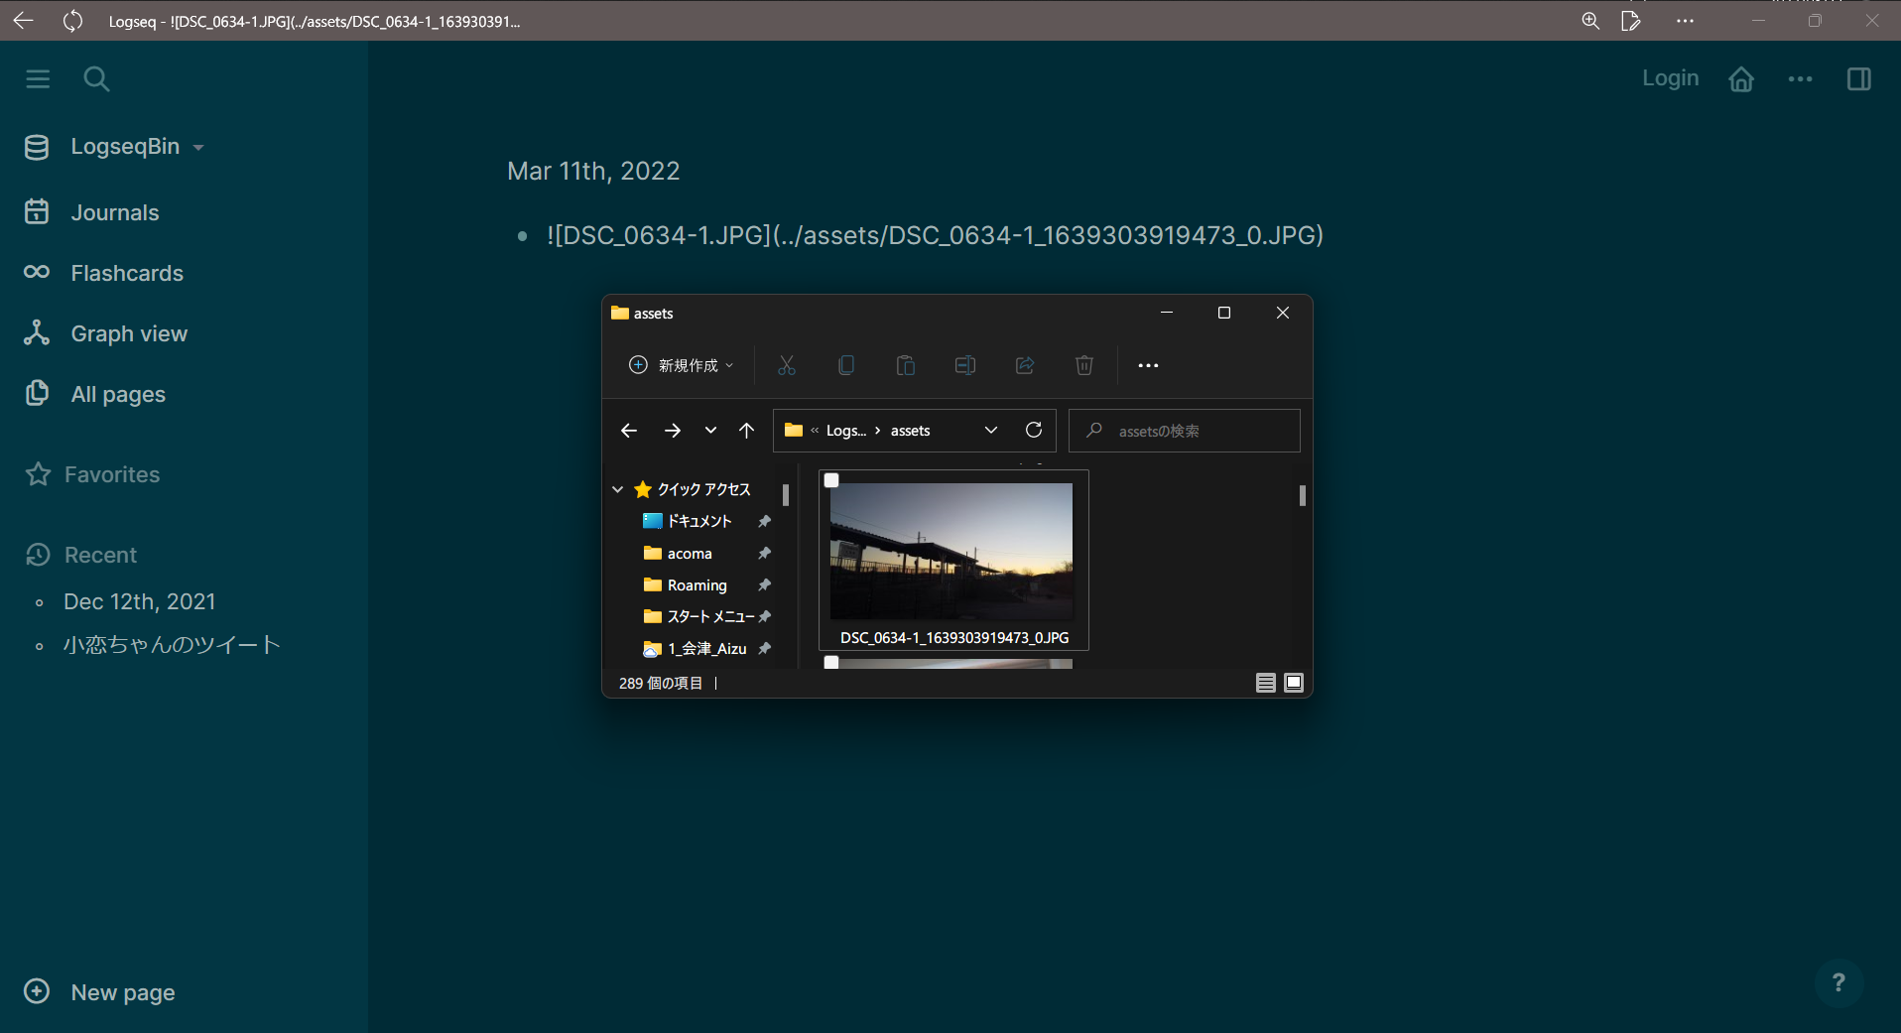This screenshot has width=1901, height=1033.
Task: Expand the 新規作成 creation menu
Action: (x=680, y=365)
